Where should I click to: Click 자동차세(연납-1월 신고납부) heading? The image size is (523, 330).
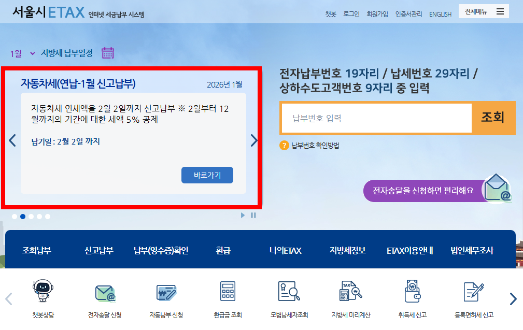point(78,83)
